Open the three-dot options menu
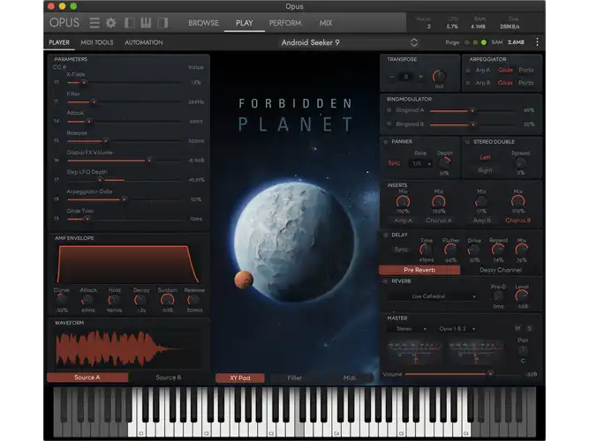The height and width of the screenshot is (441, 589). [x=537, y=42]
